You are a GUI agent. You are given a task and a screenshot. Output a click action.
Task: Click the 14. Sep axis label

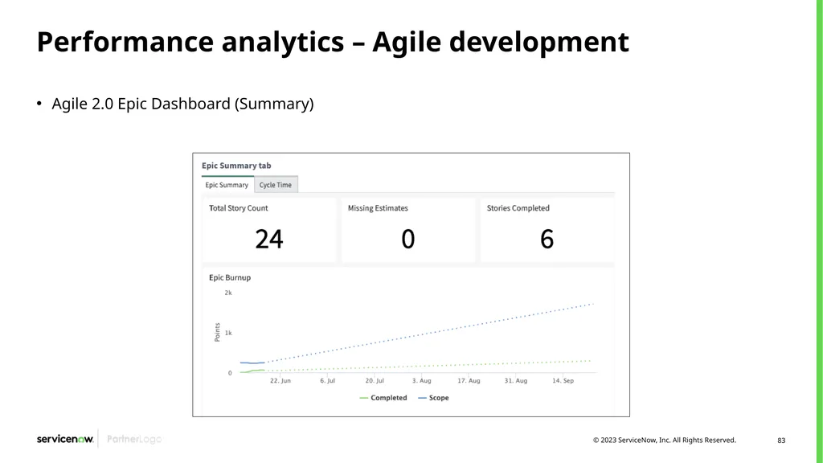coord(563,380)
